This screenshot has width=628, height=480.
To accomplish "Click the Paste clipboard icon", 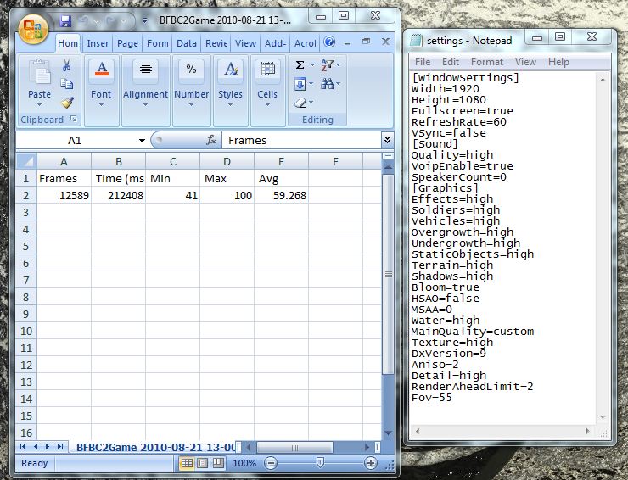I will click(39, 73).
